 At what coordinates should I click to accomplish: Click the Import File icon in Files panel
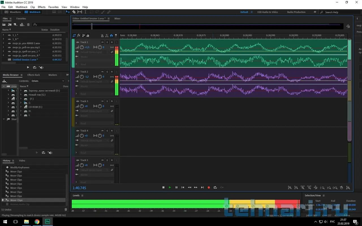[x=10, y=25]
